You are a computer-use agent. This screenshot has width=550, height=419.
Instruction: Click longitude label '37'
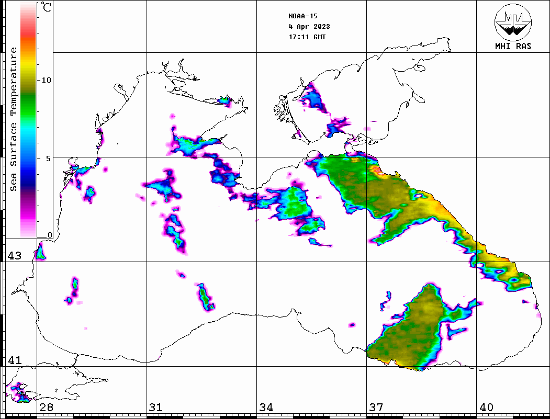[x=376, y=407]
